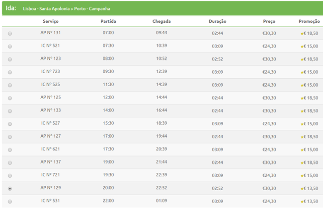Choose the IC Nº 621 radio button

coord(9,150)
